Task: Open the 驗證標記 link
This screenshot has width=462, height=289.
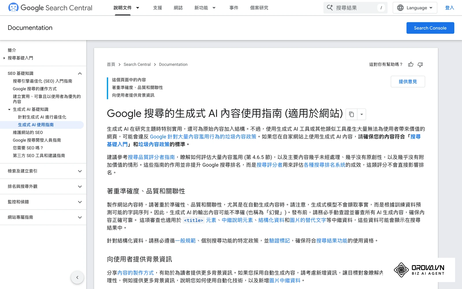Action: (x=280, y=241)
